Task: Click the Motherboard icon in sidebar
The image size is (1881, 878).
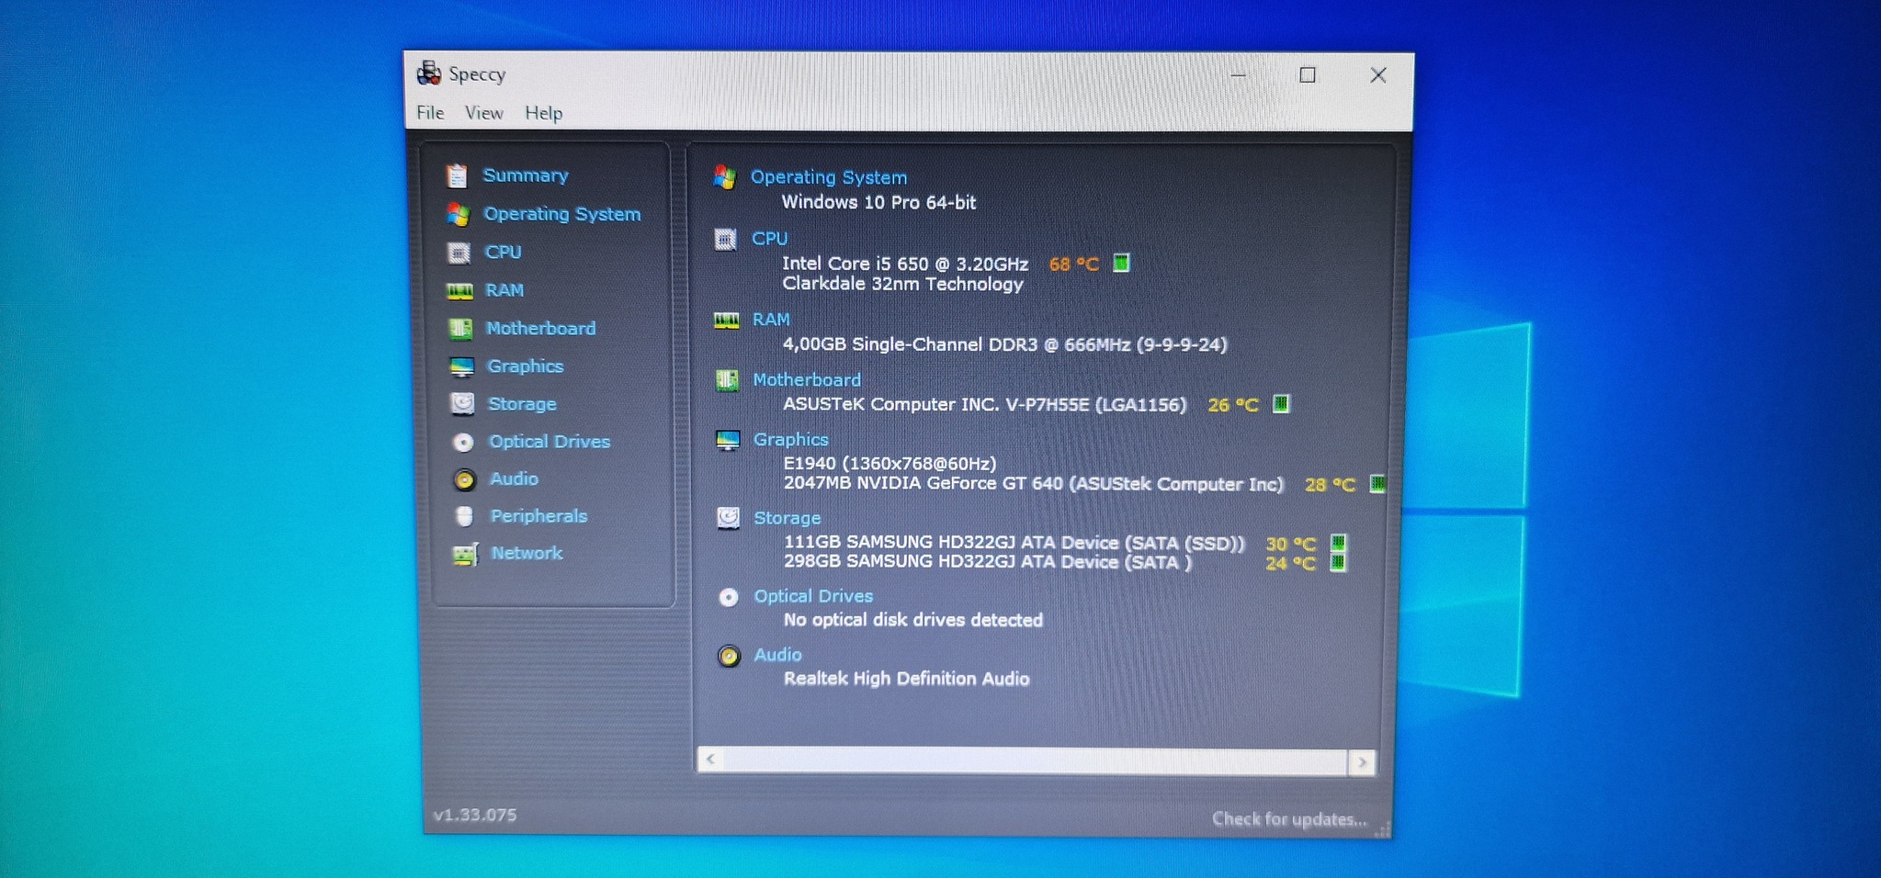Action: pyautogui.click(x=460, y=329)
